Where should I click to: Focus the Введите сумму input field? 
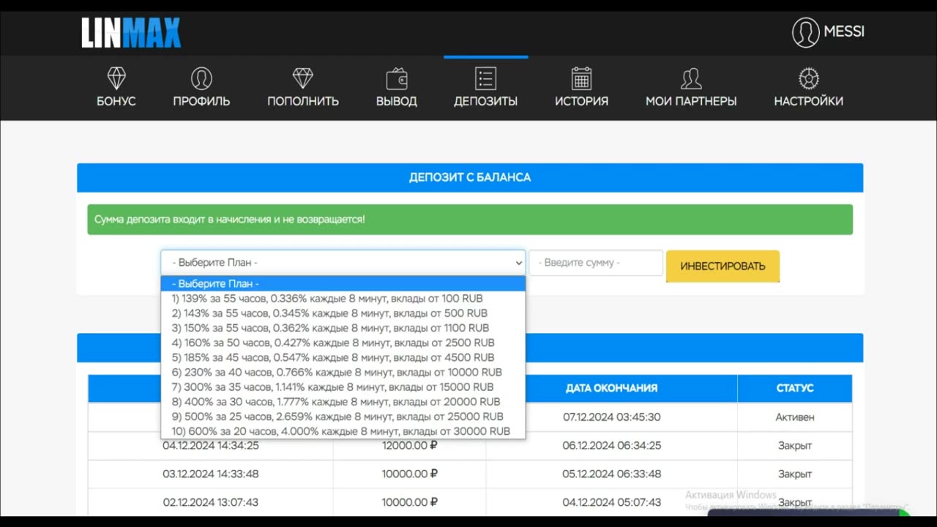click(596, 263)
